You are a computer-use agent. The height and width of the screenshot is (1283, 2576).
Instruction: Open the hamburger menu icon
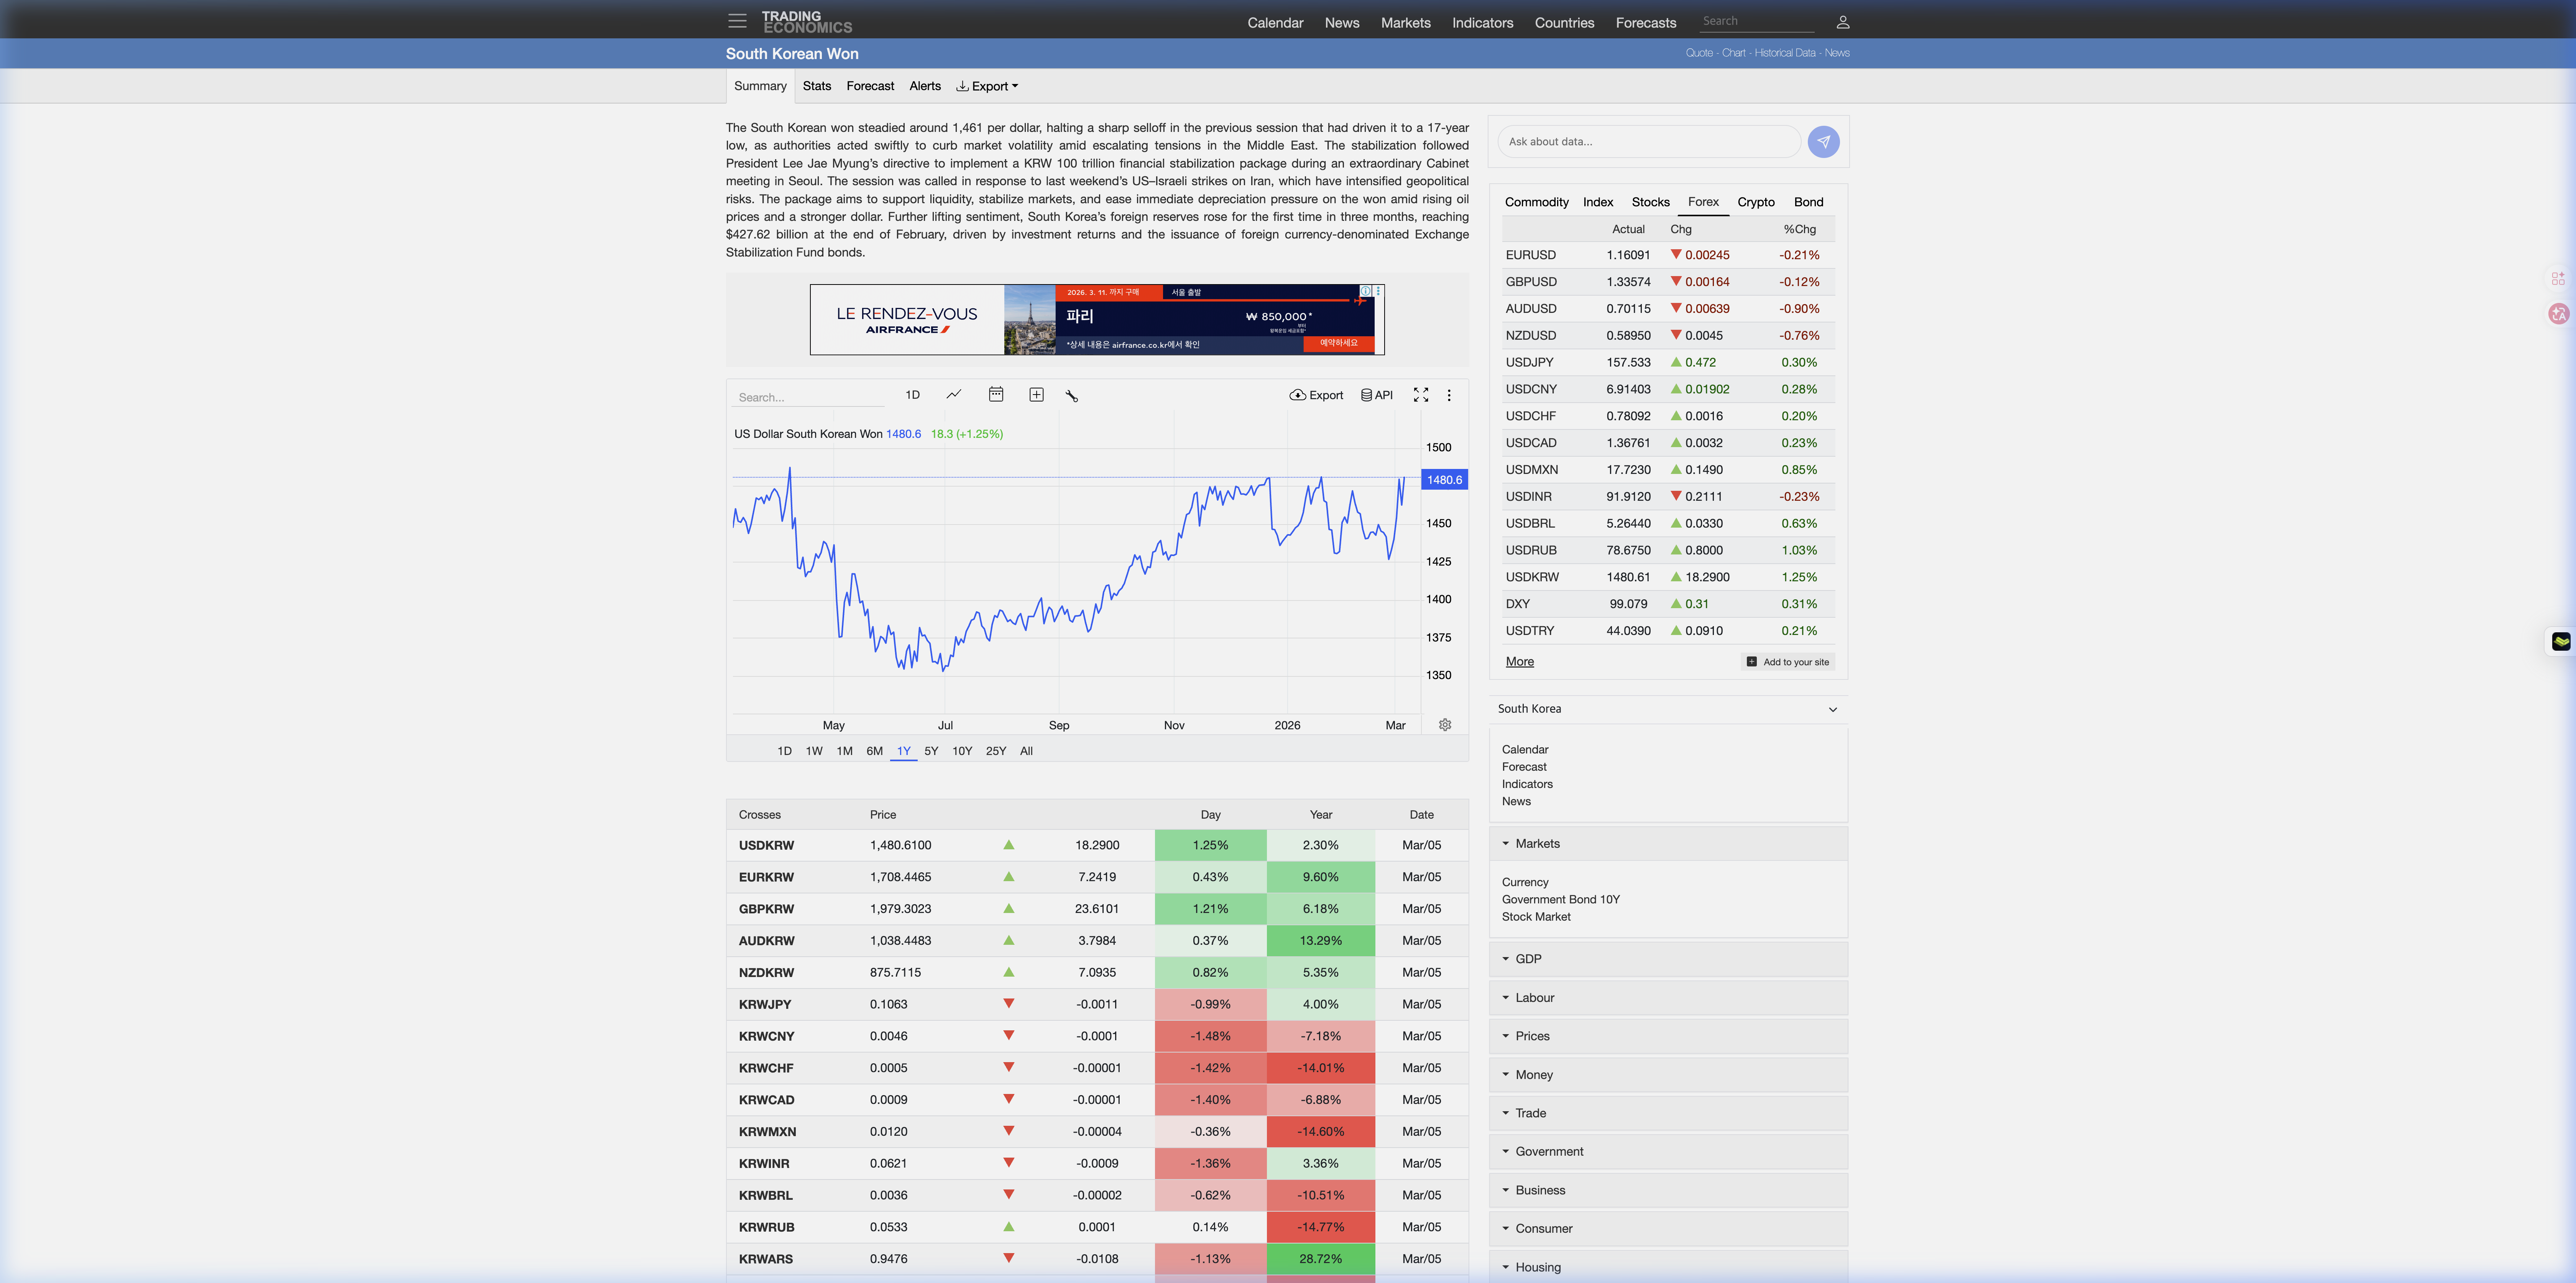pyautogui.click(x=737, y=21)
